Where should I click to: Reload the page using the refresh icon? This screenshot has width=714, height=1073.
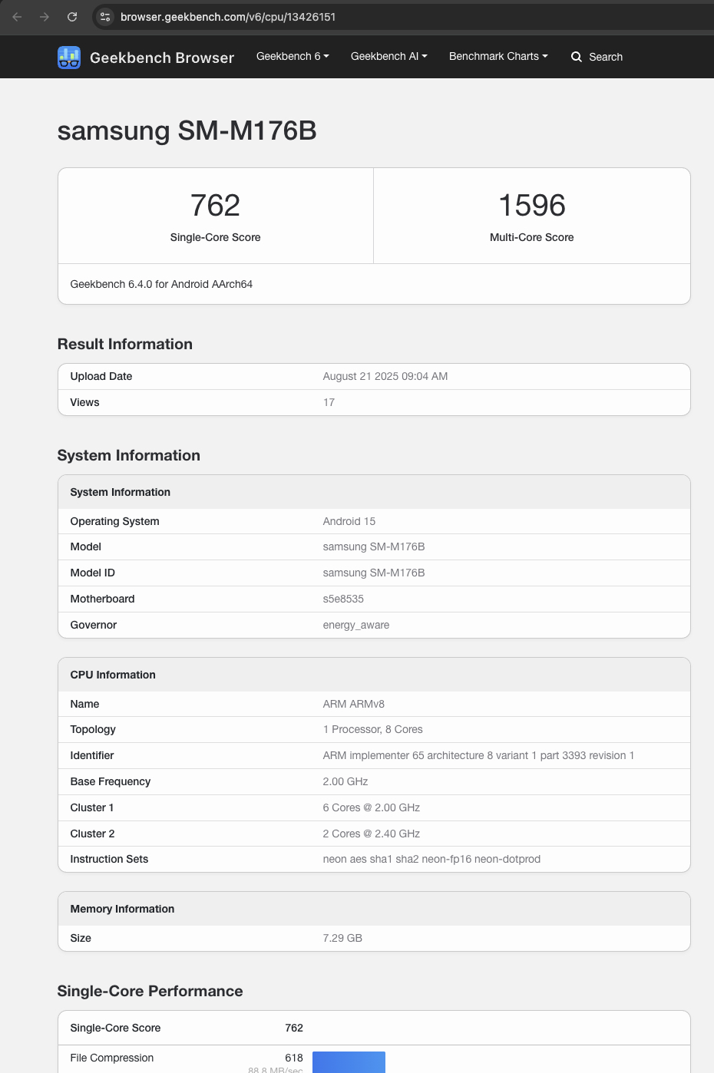[72, 16]
